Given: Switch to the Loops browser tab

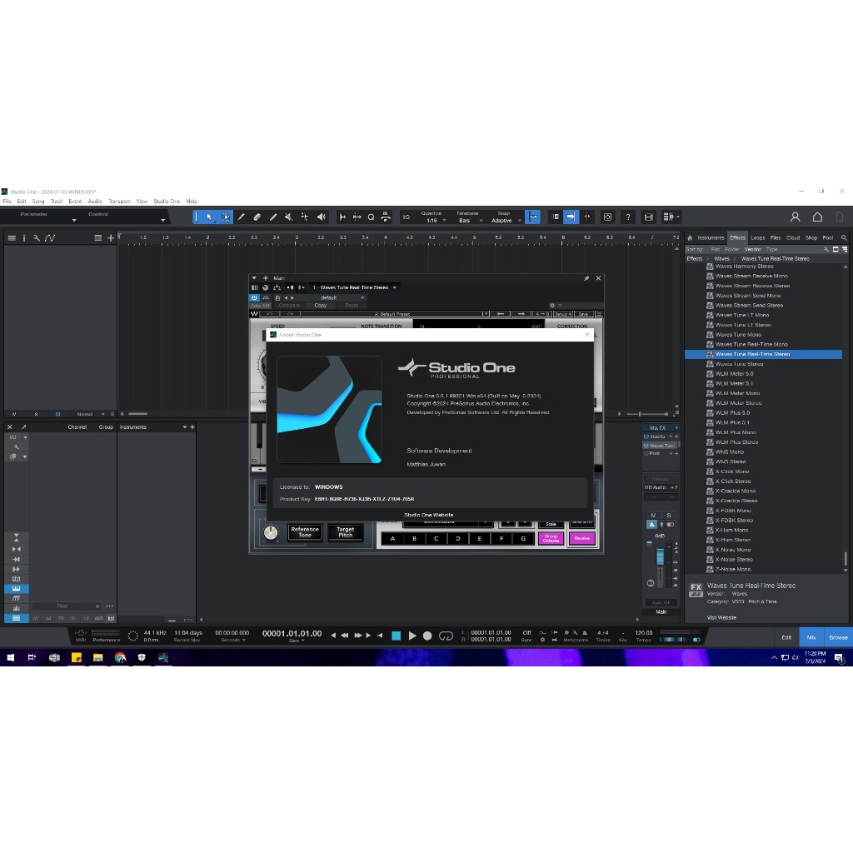Looking at the screenshot, I should click(757, 237).
